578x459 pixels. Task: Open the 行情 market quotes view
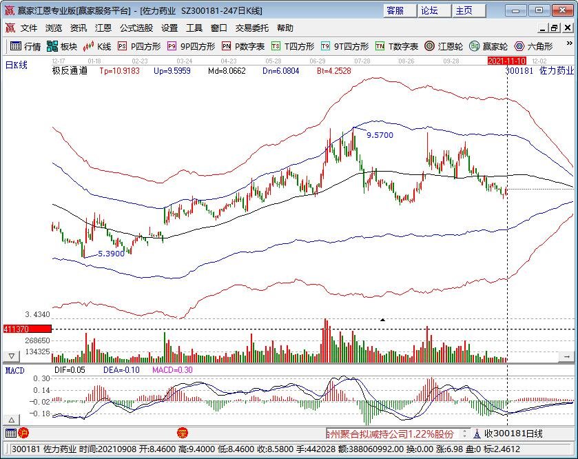pos(25,46)
